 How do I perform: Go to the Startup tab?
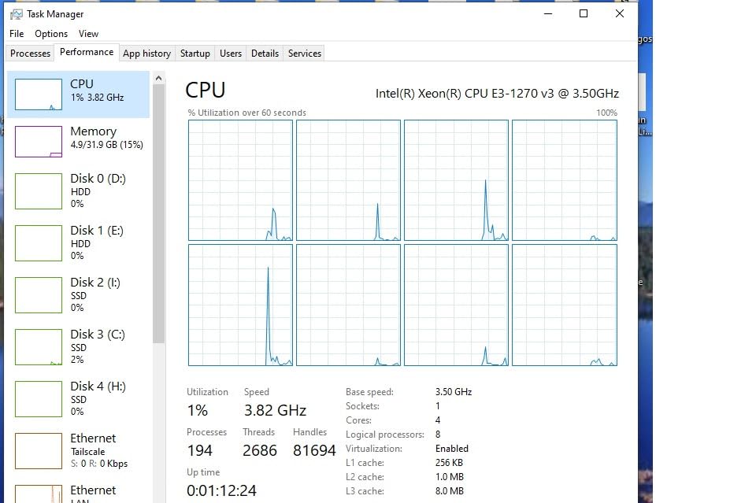195,54
